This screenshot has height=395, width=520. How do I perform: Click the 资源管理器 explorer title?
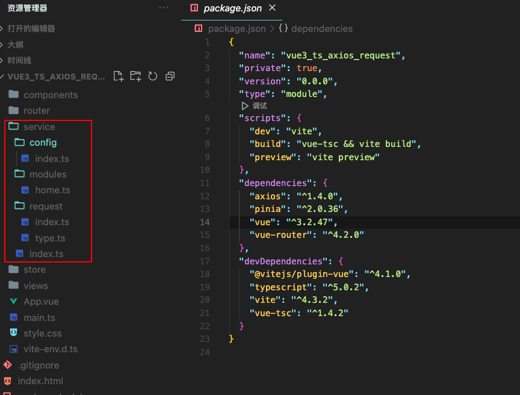point(28,8)
